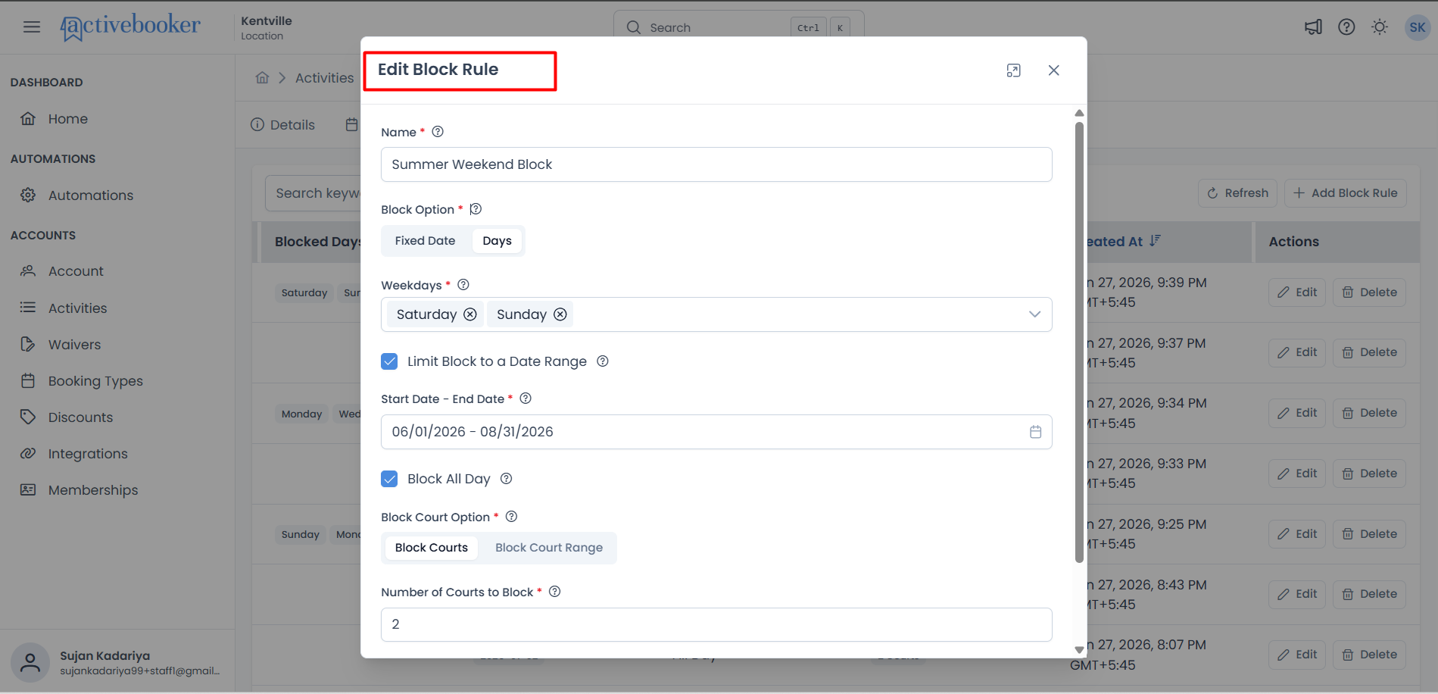Show help tooltip for Weekdays
Screen dimensions: 1438x694
463,285
